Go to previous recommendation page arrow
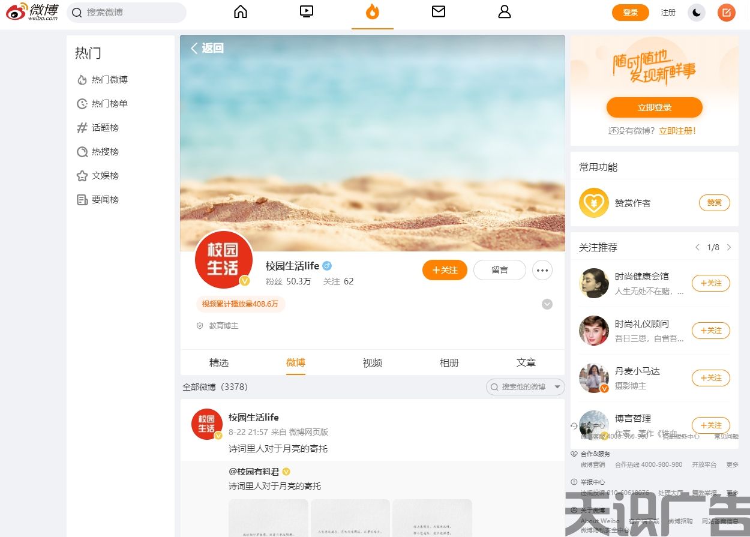The width and height of the screenshot is (750, 537). click(x=697, y=247)
